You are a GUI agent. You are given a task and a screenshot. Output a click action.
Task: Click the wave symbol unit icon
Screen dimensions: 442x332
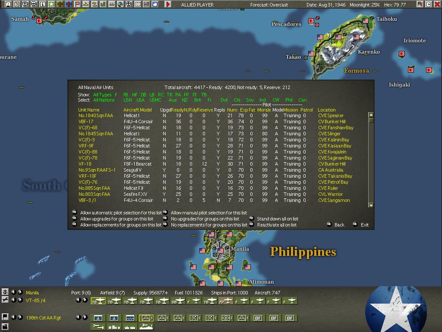[130, 318]
